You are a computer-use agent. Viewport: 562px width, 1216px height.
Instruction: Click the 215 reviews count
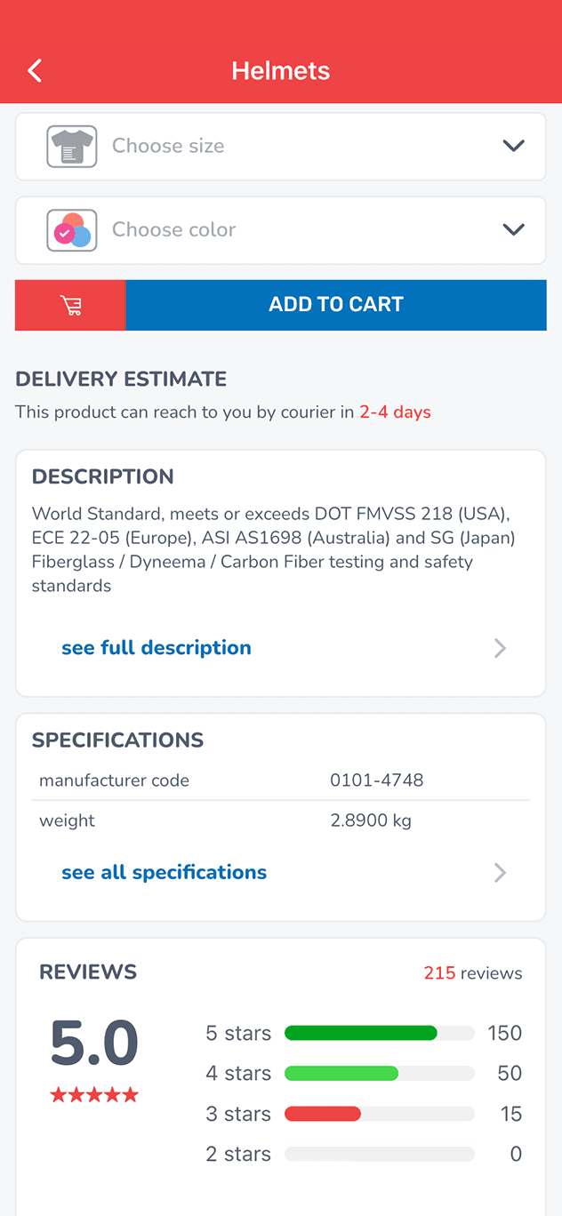[473, 973]
